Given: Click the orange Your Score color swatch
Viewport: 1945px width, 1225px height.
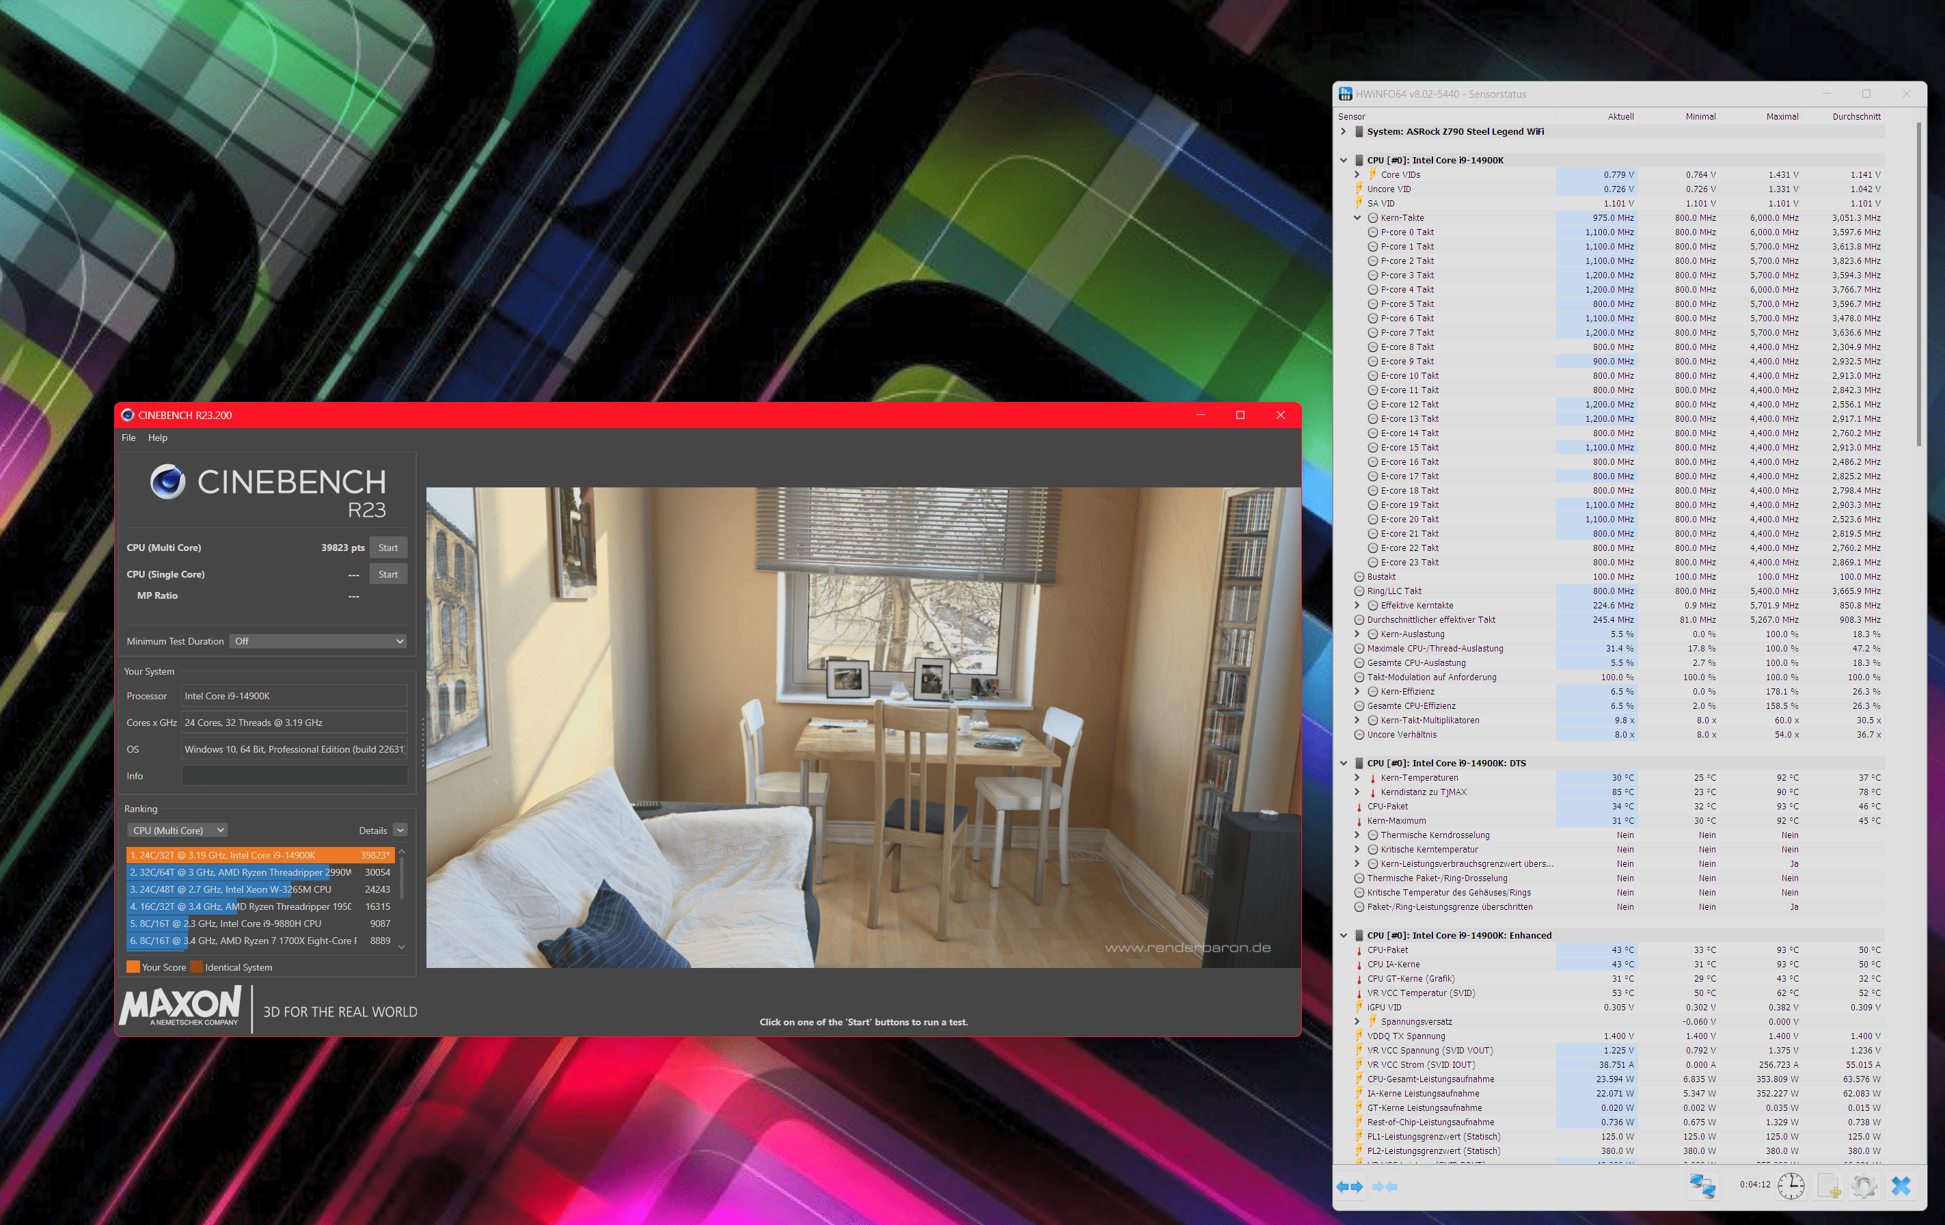Looking at the screenshot, I should pyautogui.click(x=133, y=967).
